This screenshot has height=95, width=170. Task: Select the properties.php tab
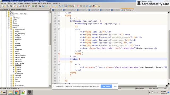click(x=127, y=10)
